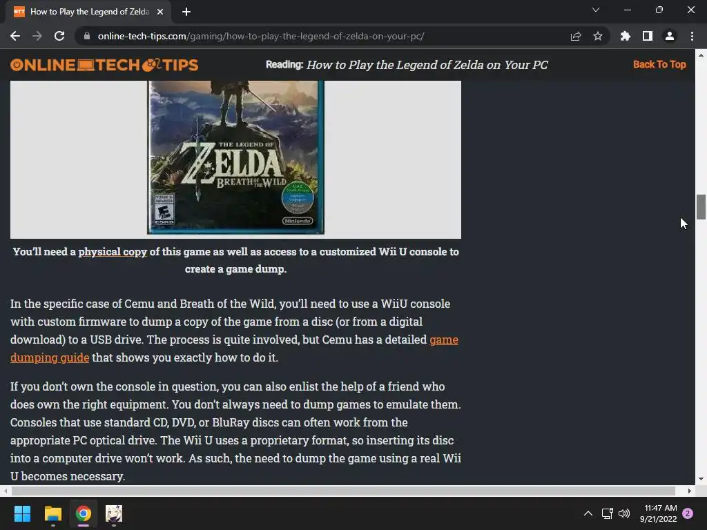The height and width of the screenshot is (530, 707).
Task: Click the horizontal scrollbar thumb
Action: (x=343, y=491)
